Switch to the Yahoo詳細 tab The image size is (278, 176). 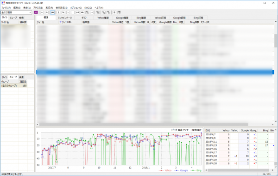point(160,18)
